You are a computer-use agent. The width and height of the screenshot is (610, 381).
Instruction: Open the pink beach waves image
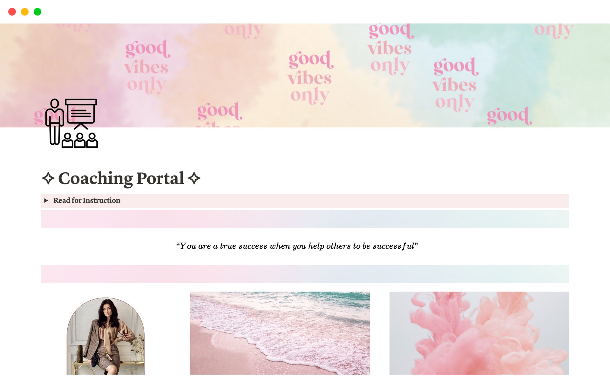pos(280,333)
